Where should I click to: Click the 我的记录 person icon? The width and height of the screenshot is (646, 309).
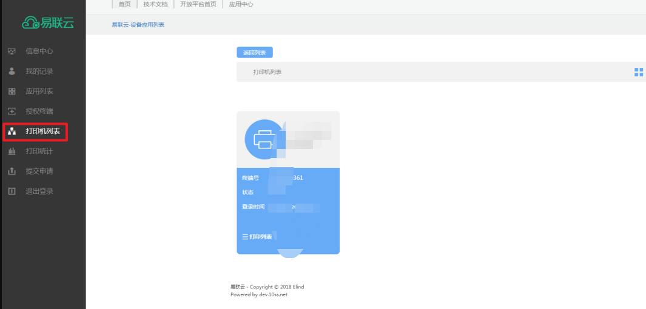pyautogui.click(x=12, y=71)
